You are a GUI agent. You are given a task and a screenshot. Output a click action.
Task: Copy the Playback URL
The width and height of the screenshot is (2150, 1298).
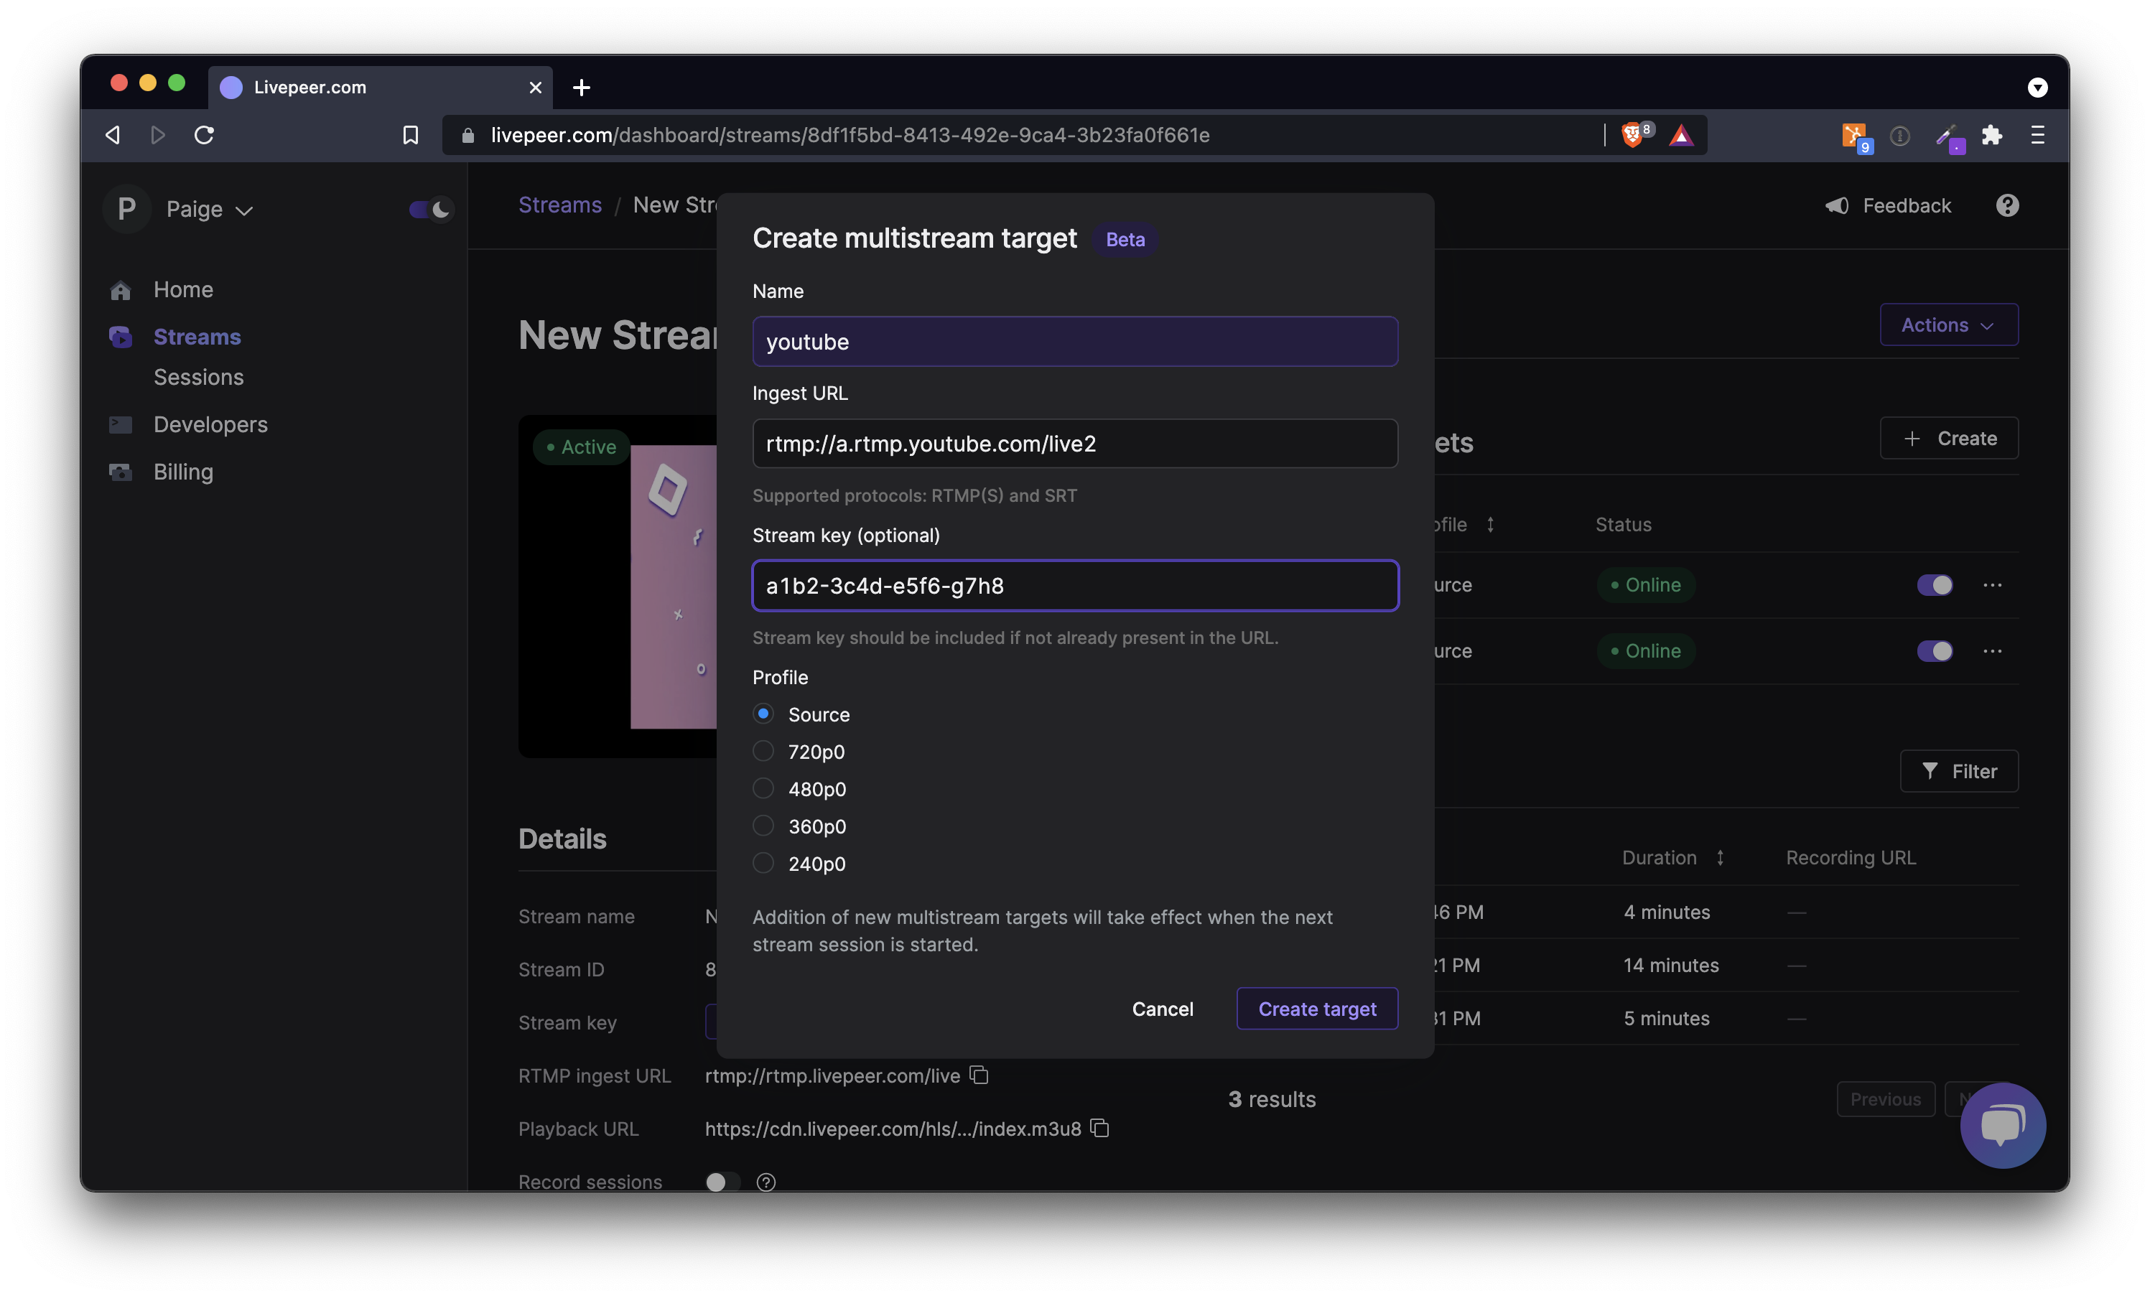[1100, 1128]
